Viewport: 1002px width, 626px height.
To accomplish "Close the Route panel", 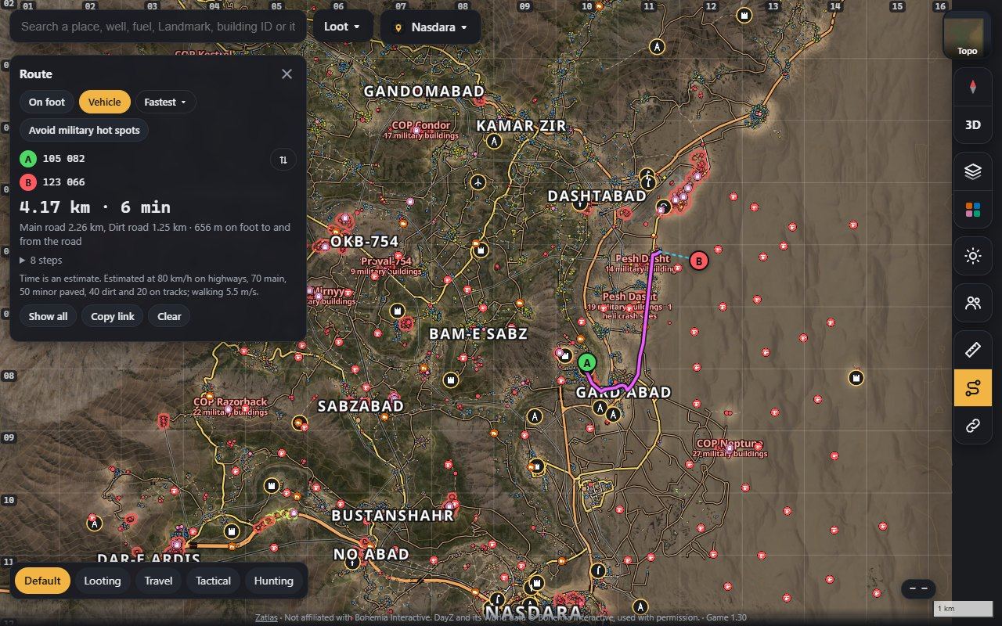I will [x=287, y=74].
